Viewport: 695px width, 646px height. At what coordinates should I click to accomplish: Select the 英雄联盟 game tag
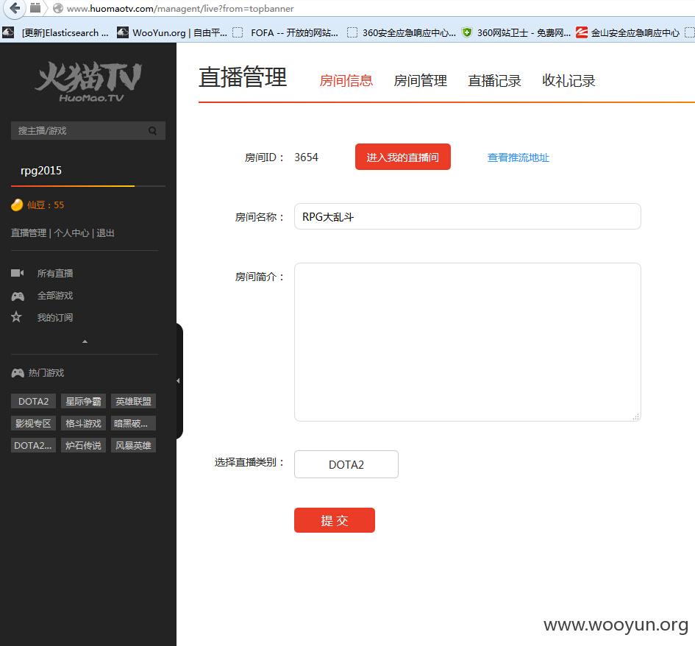(x=133, y=401)
